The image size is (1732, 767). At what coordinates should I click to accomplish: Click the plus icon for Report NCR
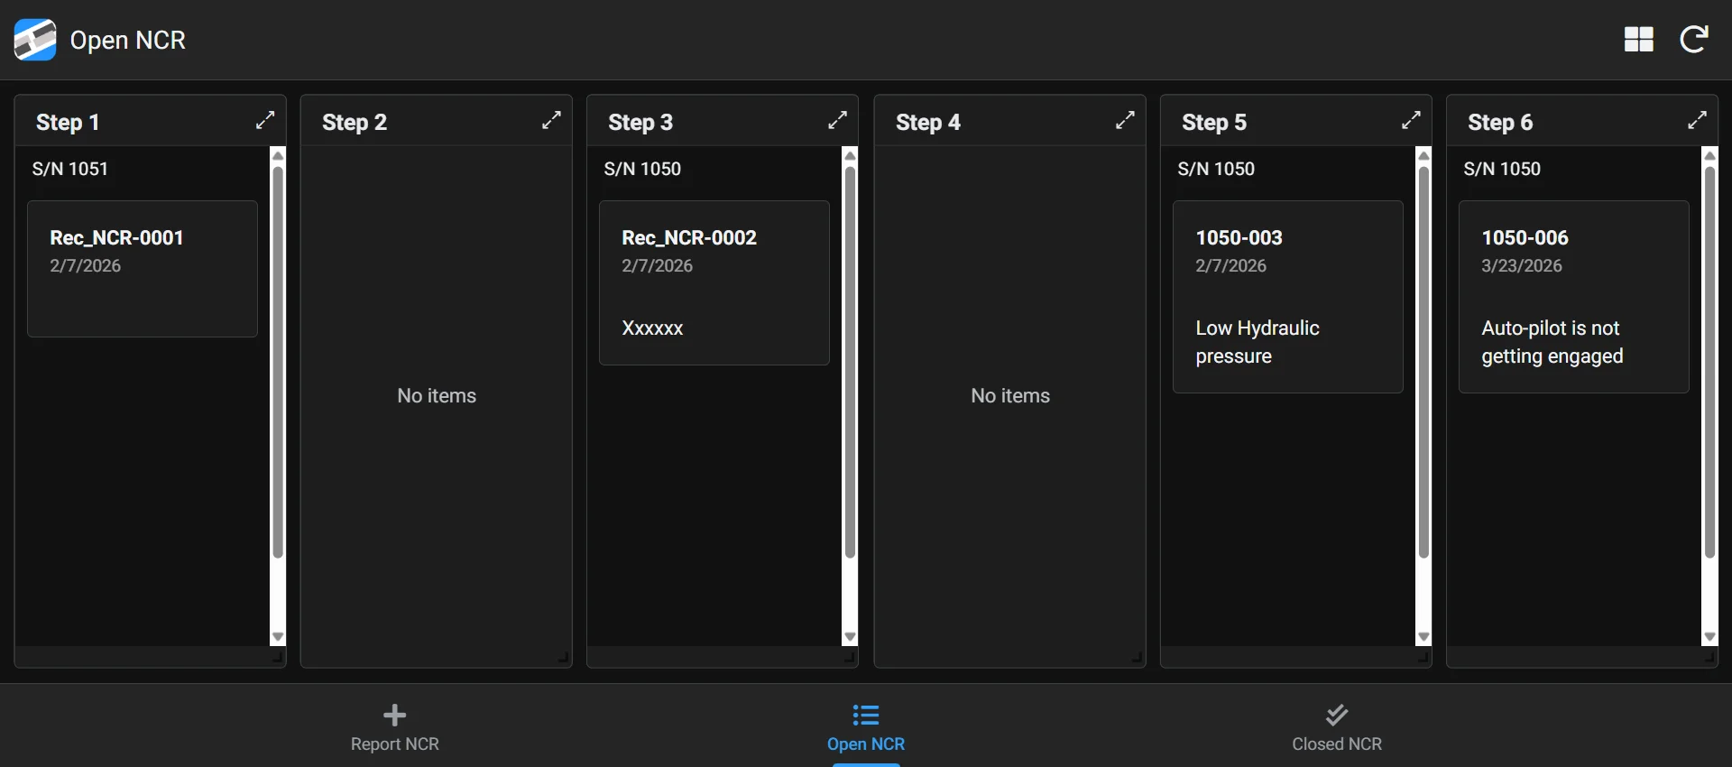(x=394, y=715)
